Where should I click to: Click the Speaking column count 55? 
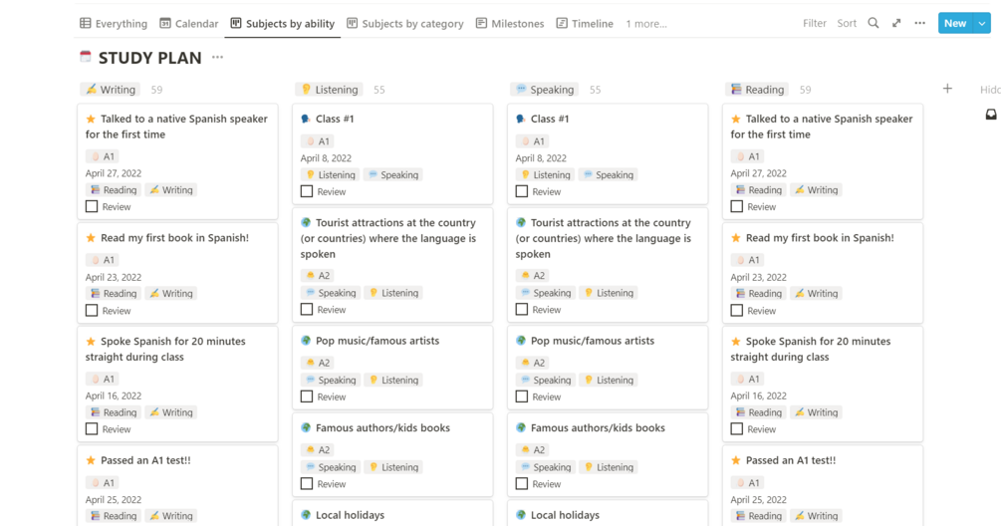tap(595, 90)
